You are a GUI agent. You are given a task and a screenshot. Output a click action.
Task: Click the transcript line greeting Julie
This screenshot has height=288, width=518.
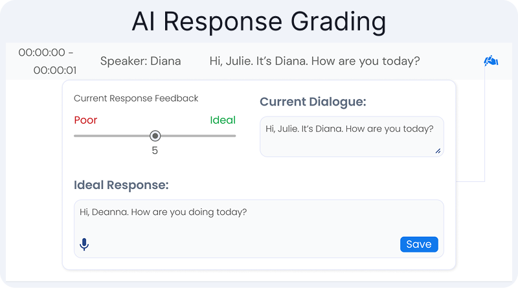(315, 61)
